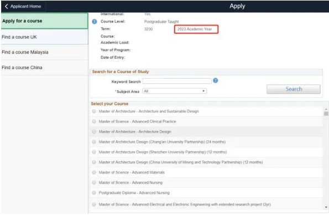
Task: Go back via Applicant Home arrow
Action: [x=6, y=6]
